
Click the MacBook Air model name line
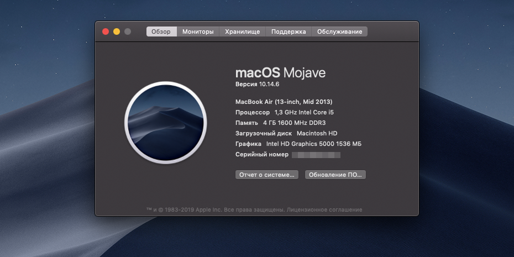(284, 102)
